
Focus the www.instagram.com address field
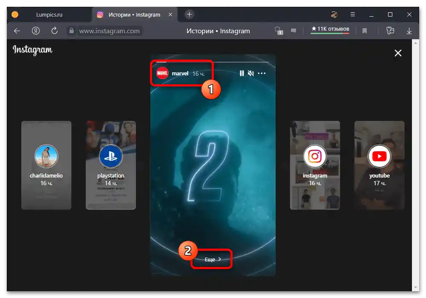[x=109, y=31]
